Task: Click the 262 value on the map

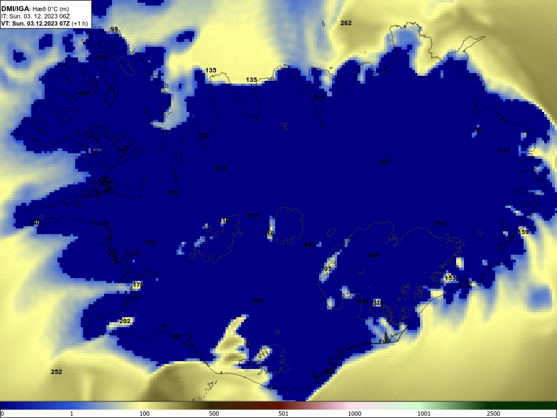Action: click(346, 23)
